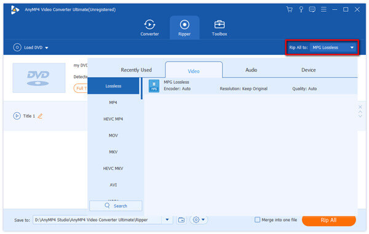This screenshot has height=234, width=369.
Task: Select HEVC MP4 format category
Action: click(113, 119)
